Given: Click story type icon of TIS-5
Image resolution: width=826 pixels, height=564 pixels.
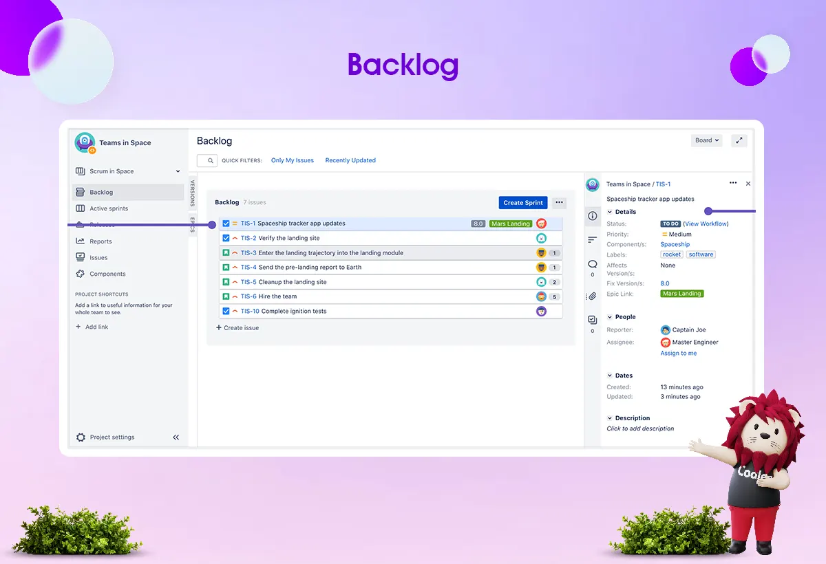Looking at the screenshot, I should tap(226, 282).
